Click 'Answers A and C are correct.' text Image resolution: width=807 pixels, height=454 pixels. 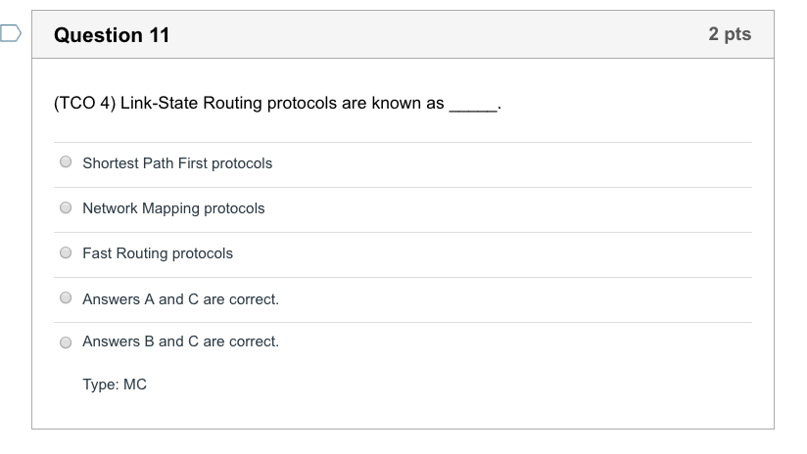point(180,299)
